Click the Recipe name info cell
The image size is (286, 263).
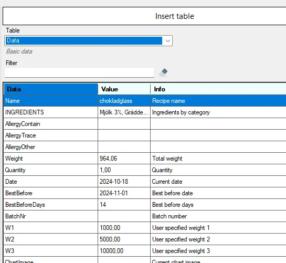pos(218,101)
